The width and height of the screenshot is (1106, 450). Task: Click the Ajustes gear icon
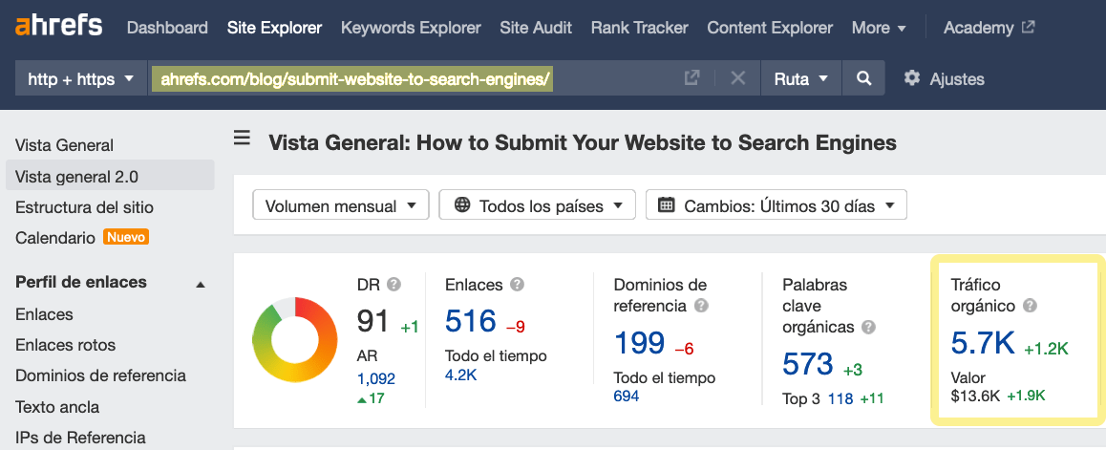912,78
